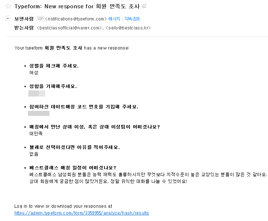The width and height of the screenshot is (268, 221).
Task: Click the blurred name answer field
Action: tap(37, 94)
